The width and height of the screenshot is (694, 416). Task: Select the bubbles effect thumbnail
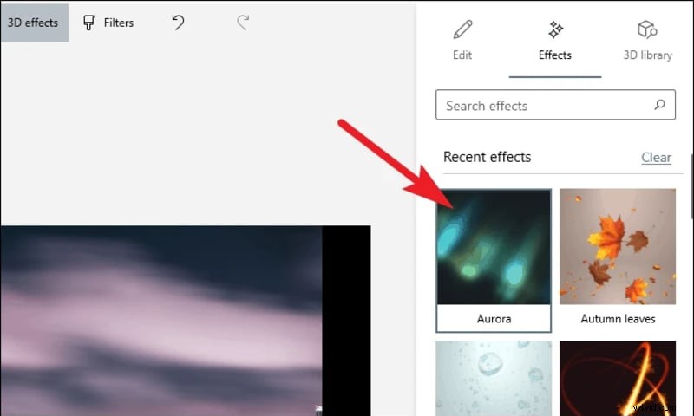(x=494, y=378)
